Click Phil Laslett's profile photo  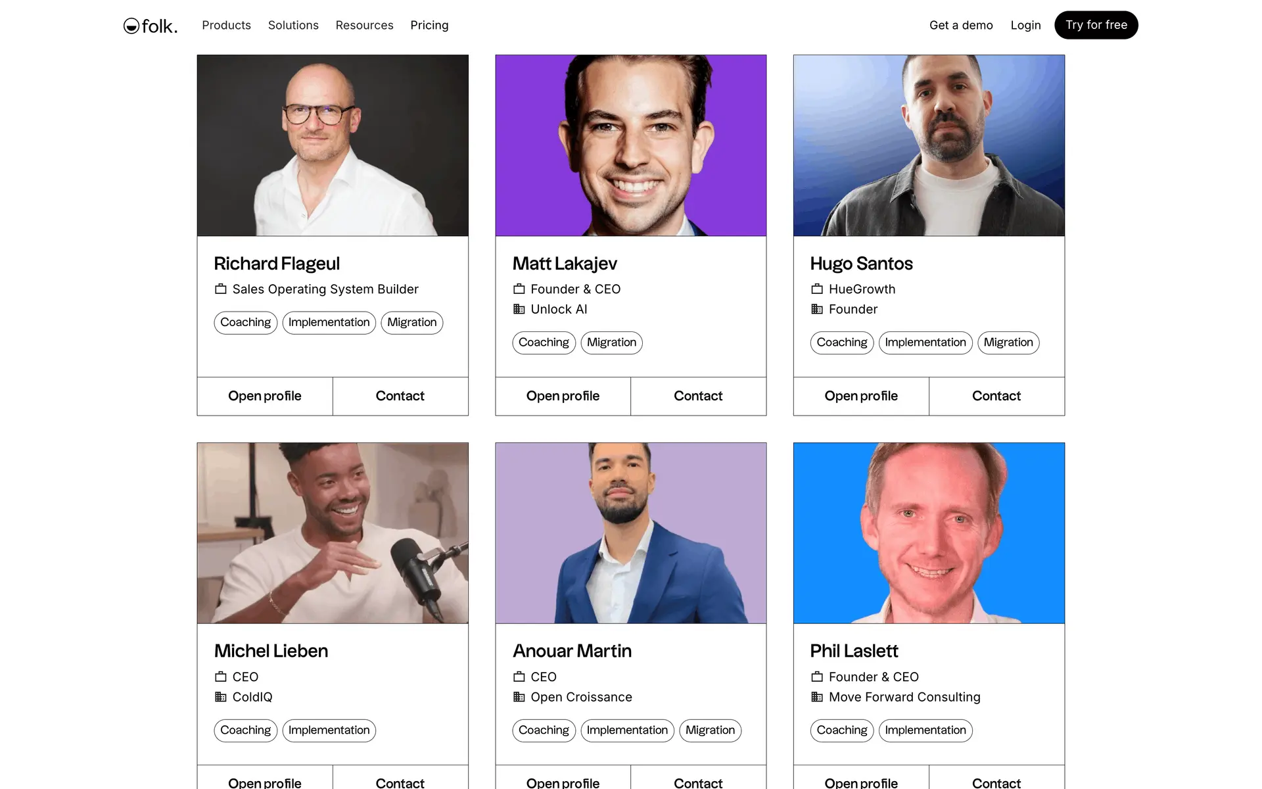[929, 533]
